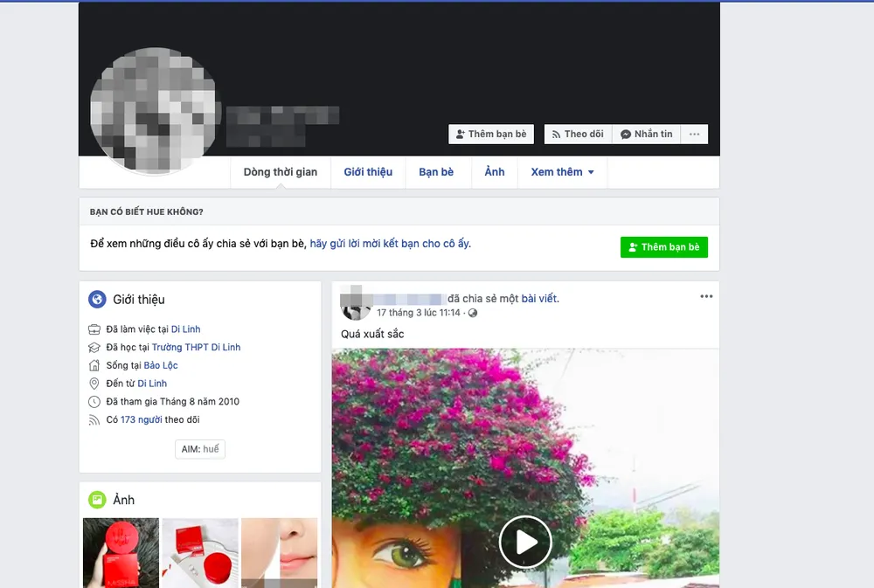874x588 pixels.
Task: Click the location pin icon beside Đến từ
Action: (x=94, y=383)
